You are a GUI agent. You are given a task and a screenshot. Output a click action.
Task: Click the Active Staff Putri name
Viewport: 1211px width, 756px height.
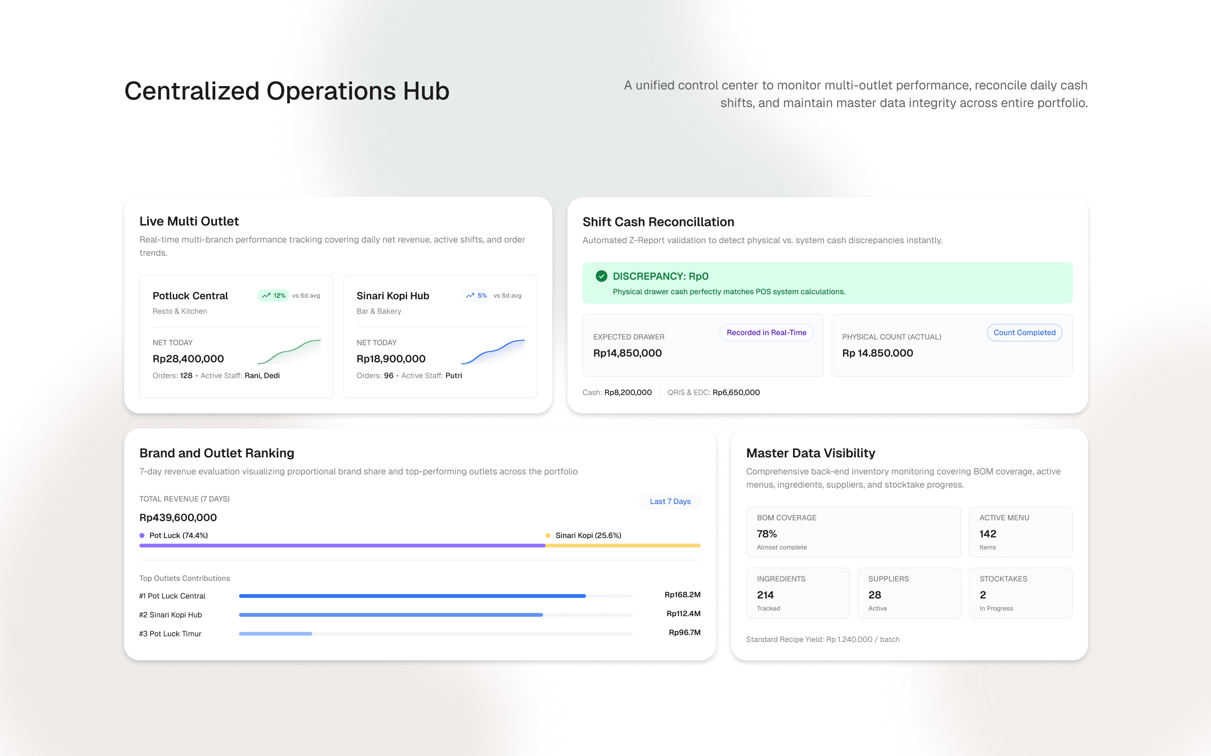(454, 375)
